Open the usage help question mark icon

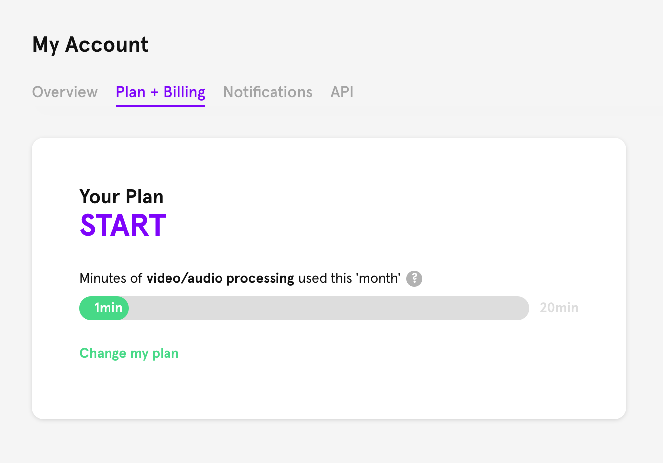414,279
